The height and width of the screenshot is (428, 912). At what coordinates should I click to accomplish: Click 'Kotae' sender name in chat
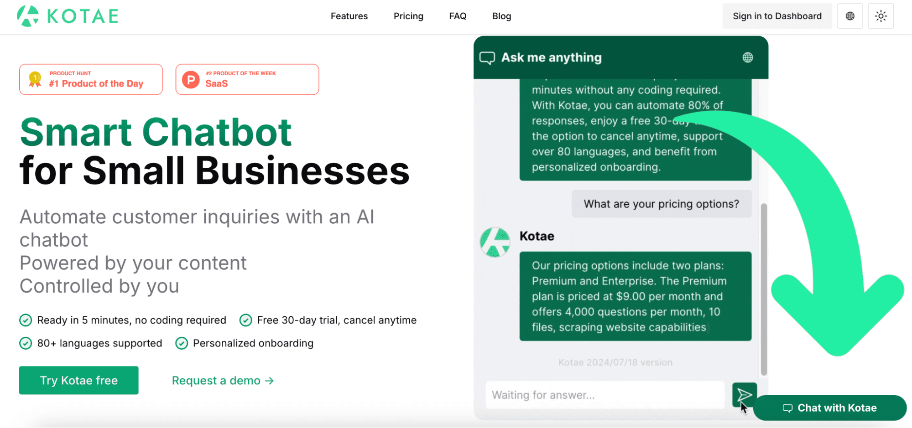(537, 236)
